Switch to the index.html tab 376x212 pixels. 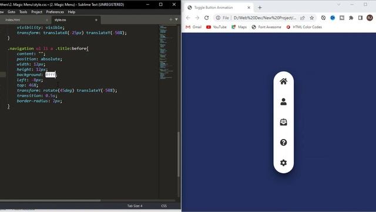(13, 20)
